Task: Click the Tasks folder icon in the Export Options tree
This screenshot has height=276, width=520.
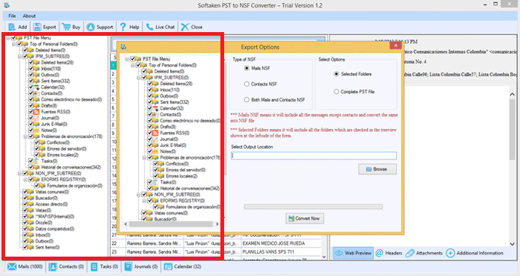Action: coord(155,182)
